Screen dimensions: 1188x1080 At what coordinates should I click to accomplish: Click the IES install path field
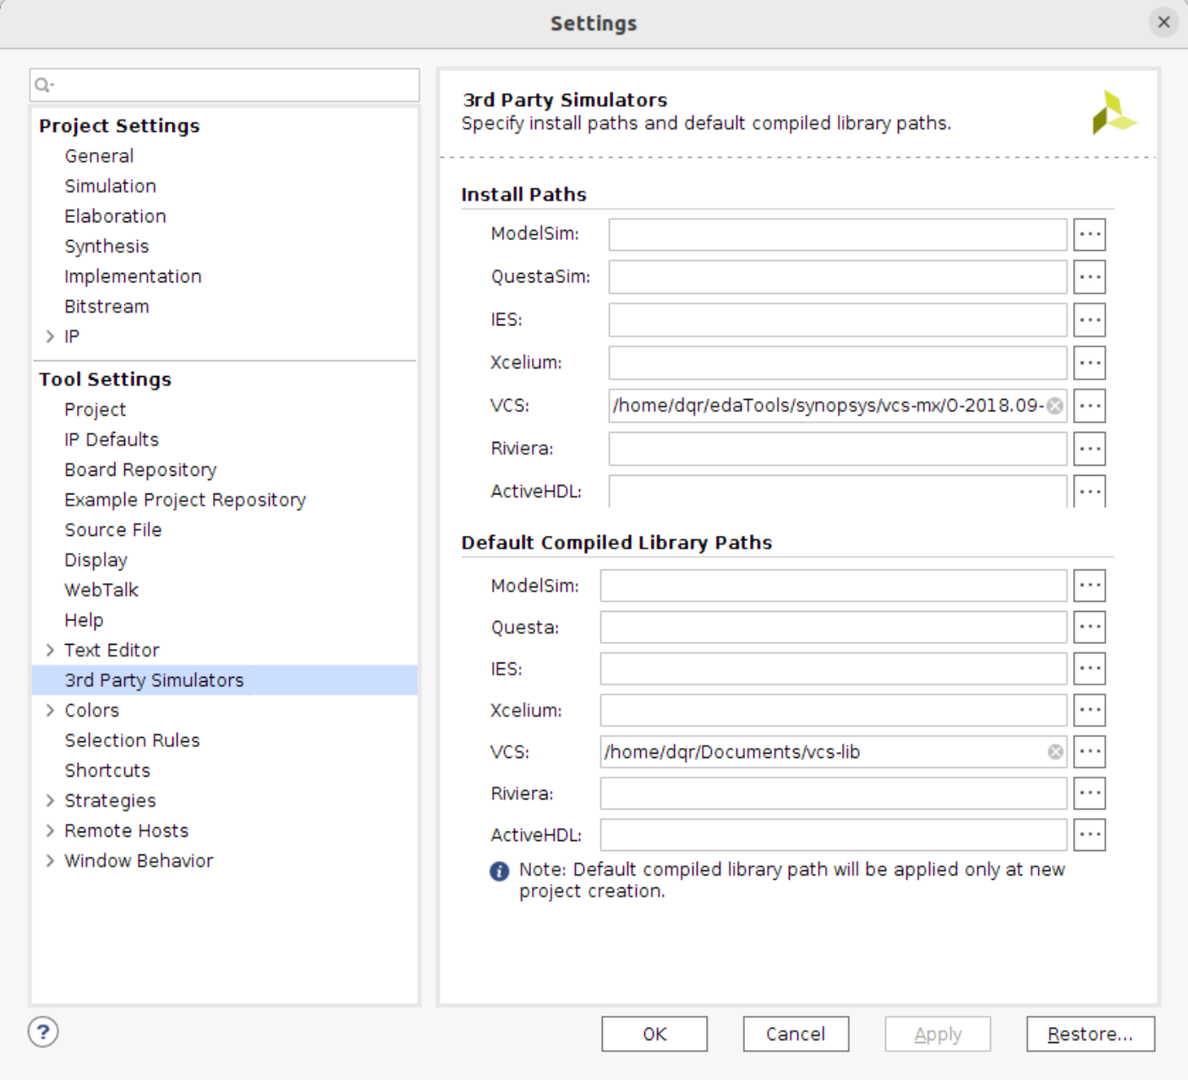[x=837, y=320]
